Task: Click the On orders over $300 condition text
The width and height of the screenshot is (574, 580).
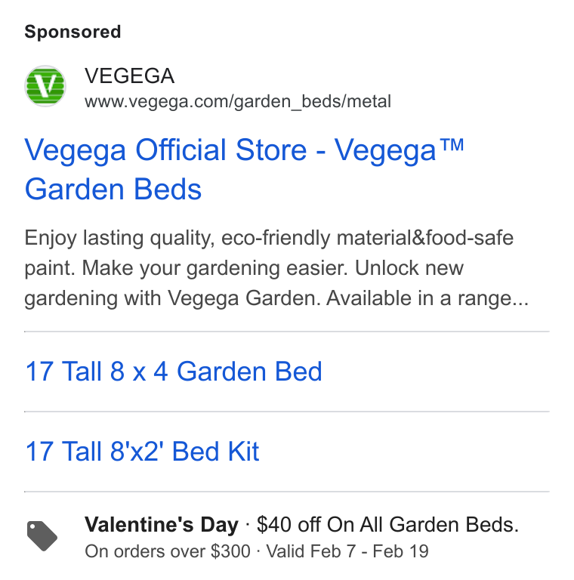Action: pos(168,551)
